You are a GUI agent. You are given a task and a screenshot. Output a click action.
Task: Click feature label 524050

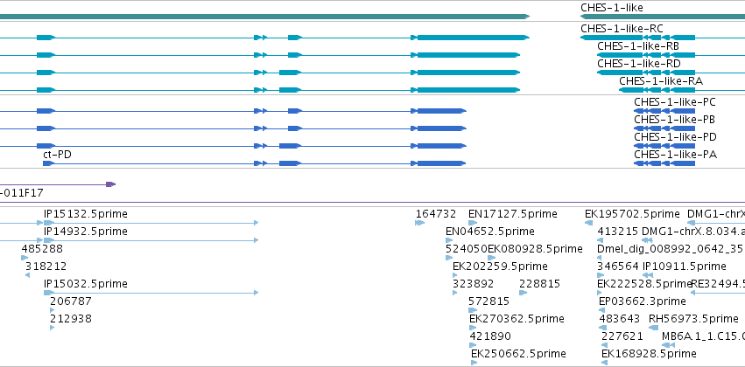click(467, 249)
